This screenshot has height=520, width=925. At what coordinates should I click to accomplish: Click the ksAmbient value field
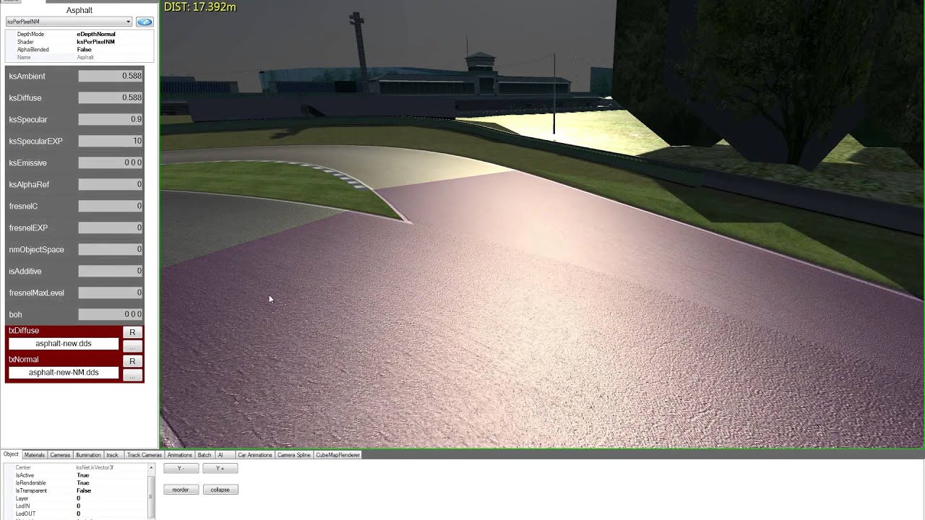(111, 76)
